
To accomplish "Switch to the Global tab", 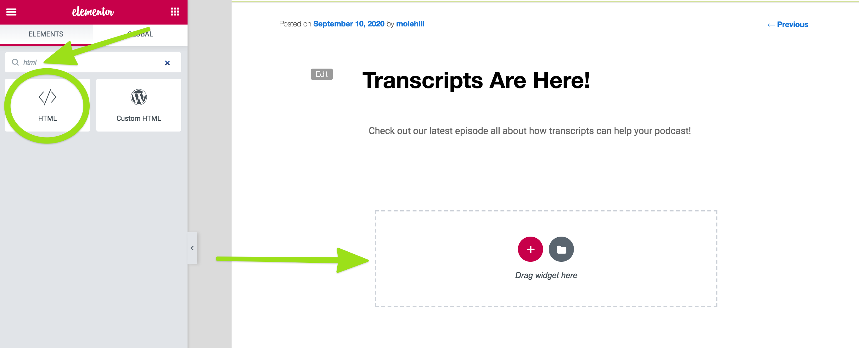I will (140, 34).
